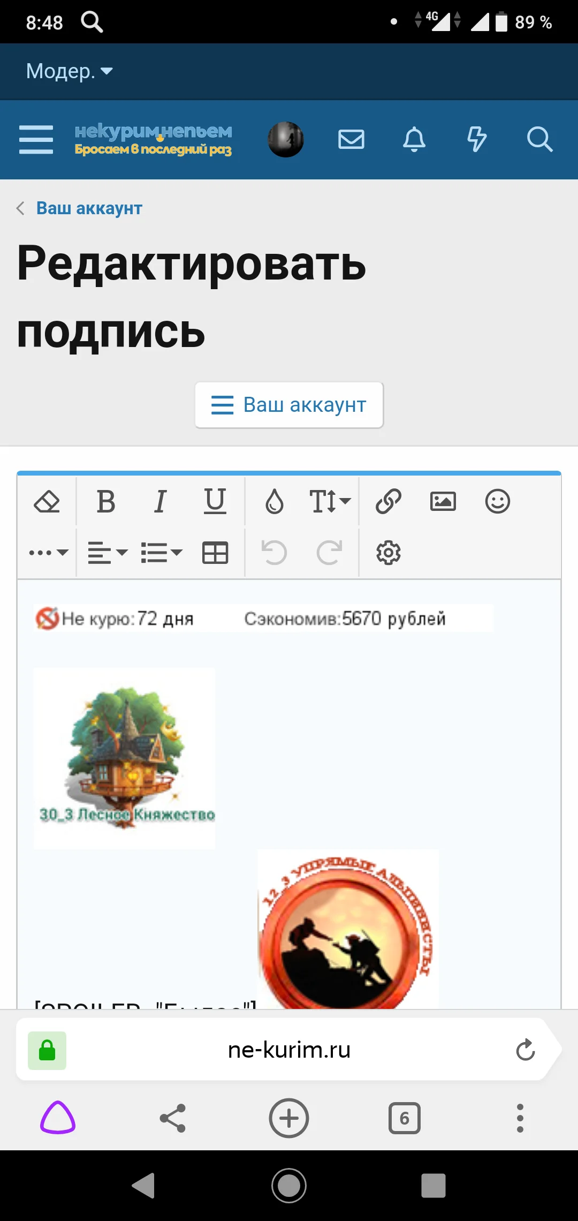Open the font size dropdown
The width and height of the screenshot is (578, 1221).
coord(330,502)
